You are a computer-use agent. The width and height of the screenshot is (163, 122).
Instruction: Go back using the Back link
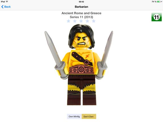point(6,7)
